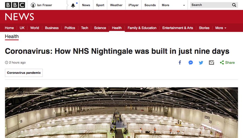Open Ian Fraser account profile icon

coord(33,5)
